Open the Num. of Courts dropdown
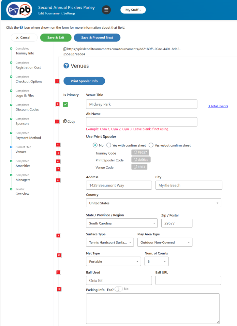 click(x=156, y=261)
